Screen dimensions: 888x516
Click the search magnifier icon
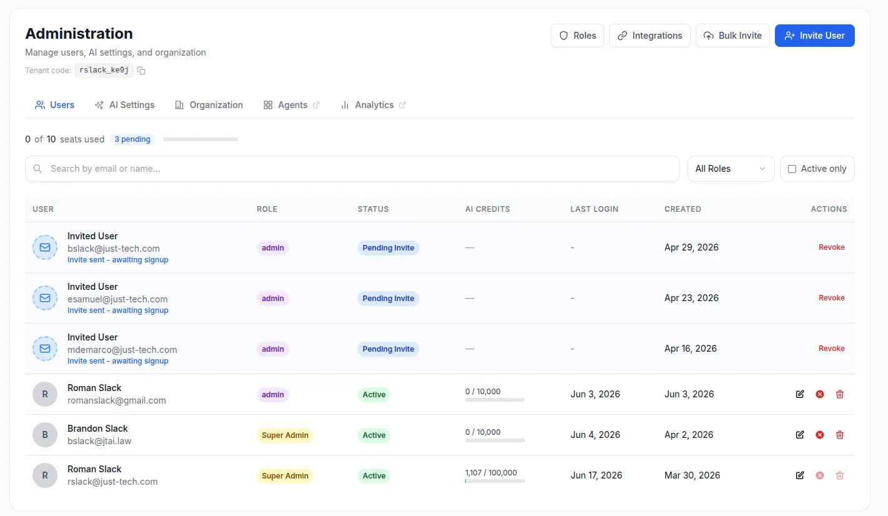(x=37, y=169)
